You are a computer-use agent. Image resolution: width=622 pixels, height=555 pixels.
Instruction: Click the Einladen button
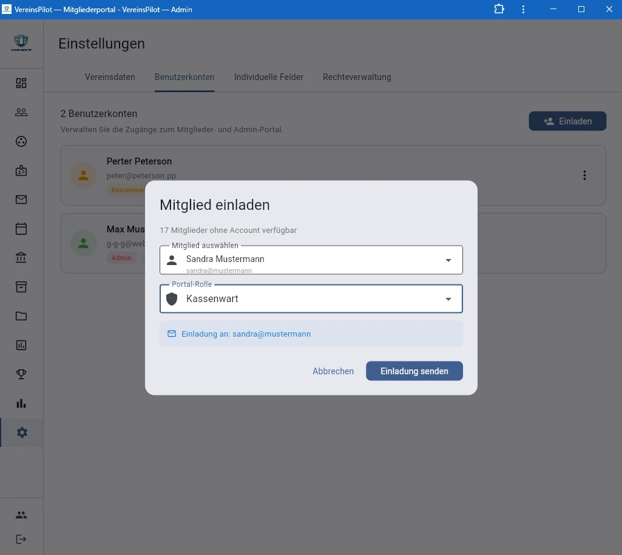(x=567, y=121)
